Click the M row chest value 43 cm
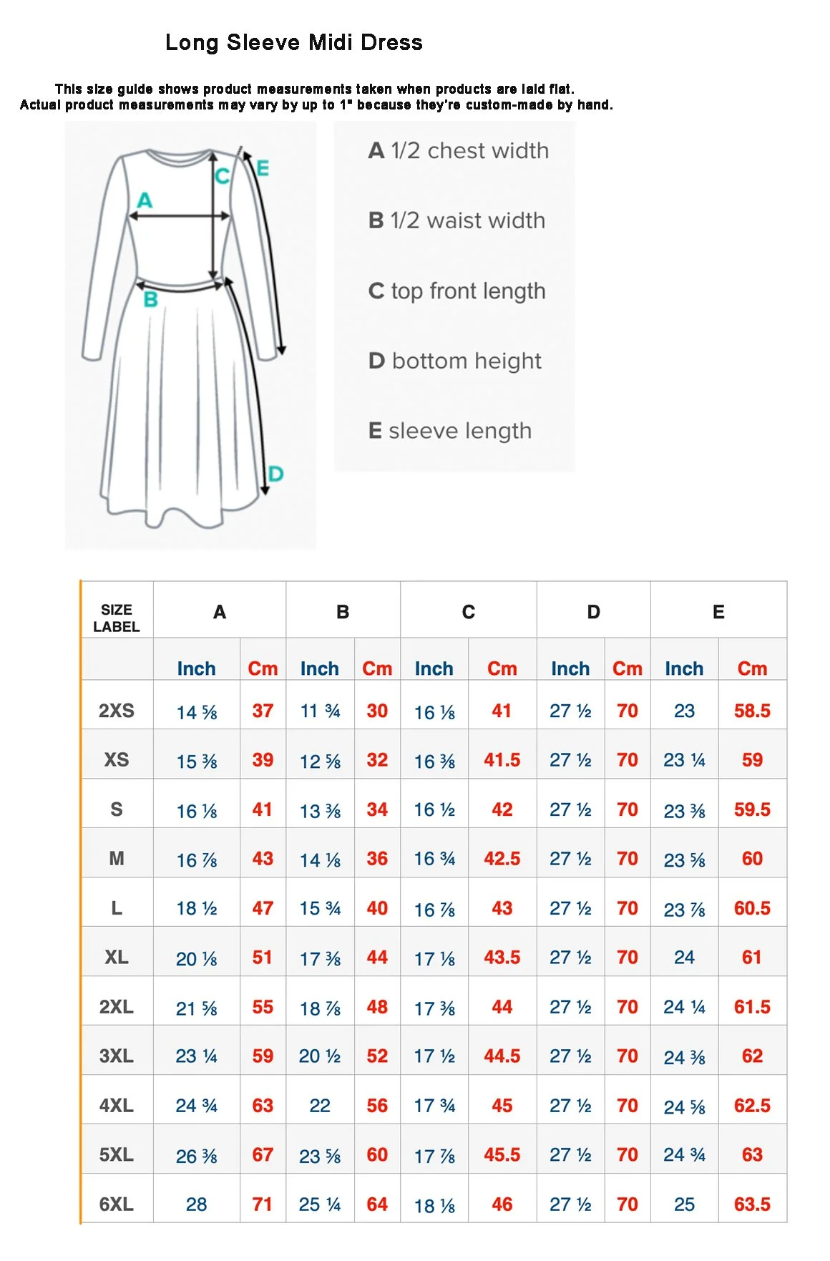The height and width of the screenshot is (1261, 830). pos(263,859)
